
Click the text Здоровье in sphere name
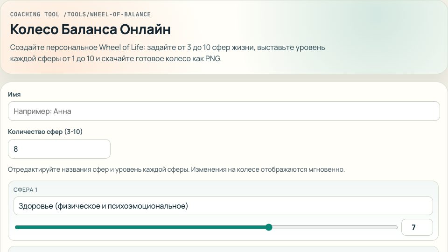[x=35, y=206]
